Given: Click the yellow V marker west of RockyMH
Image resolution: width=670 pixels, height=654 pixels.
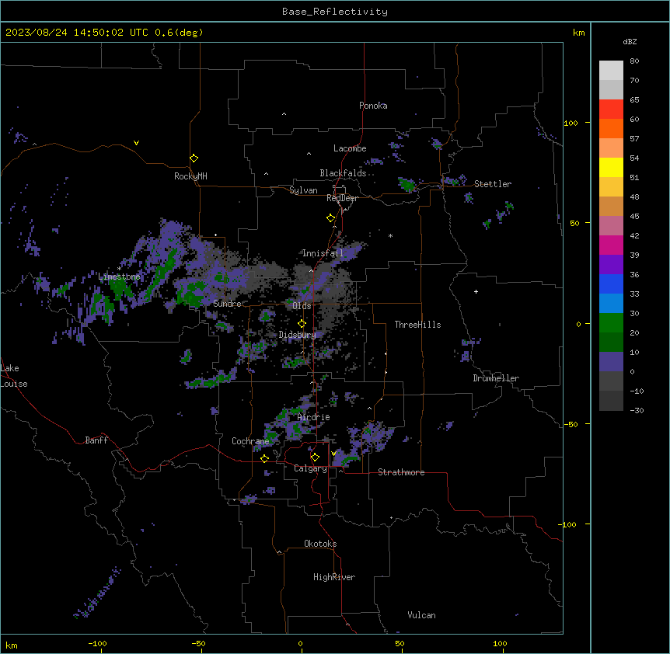Looking at the screenshot, I should (x=136, y=143).
